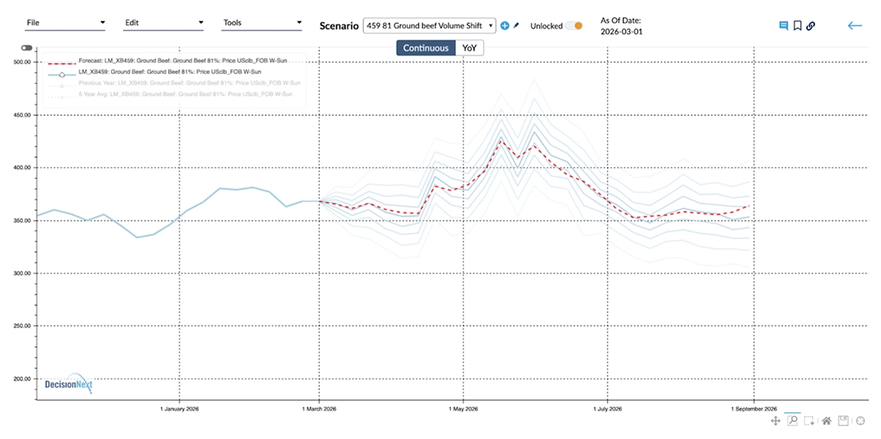
Task: Click the save chart icon
Action: (843, 421)
